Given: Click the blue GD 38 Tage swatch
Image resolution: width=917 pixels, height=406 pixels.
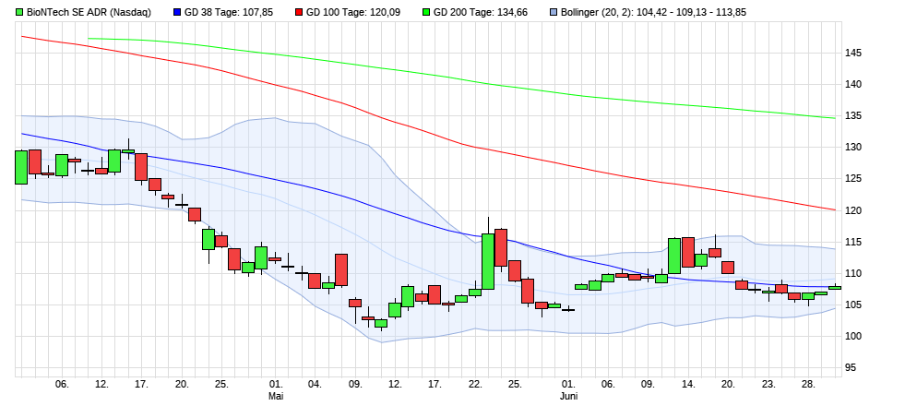Looking at the screenshot, I should 177,12.
